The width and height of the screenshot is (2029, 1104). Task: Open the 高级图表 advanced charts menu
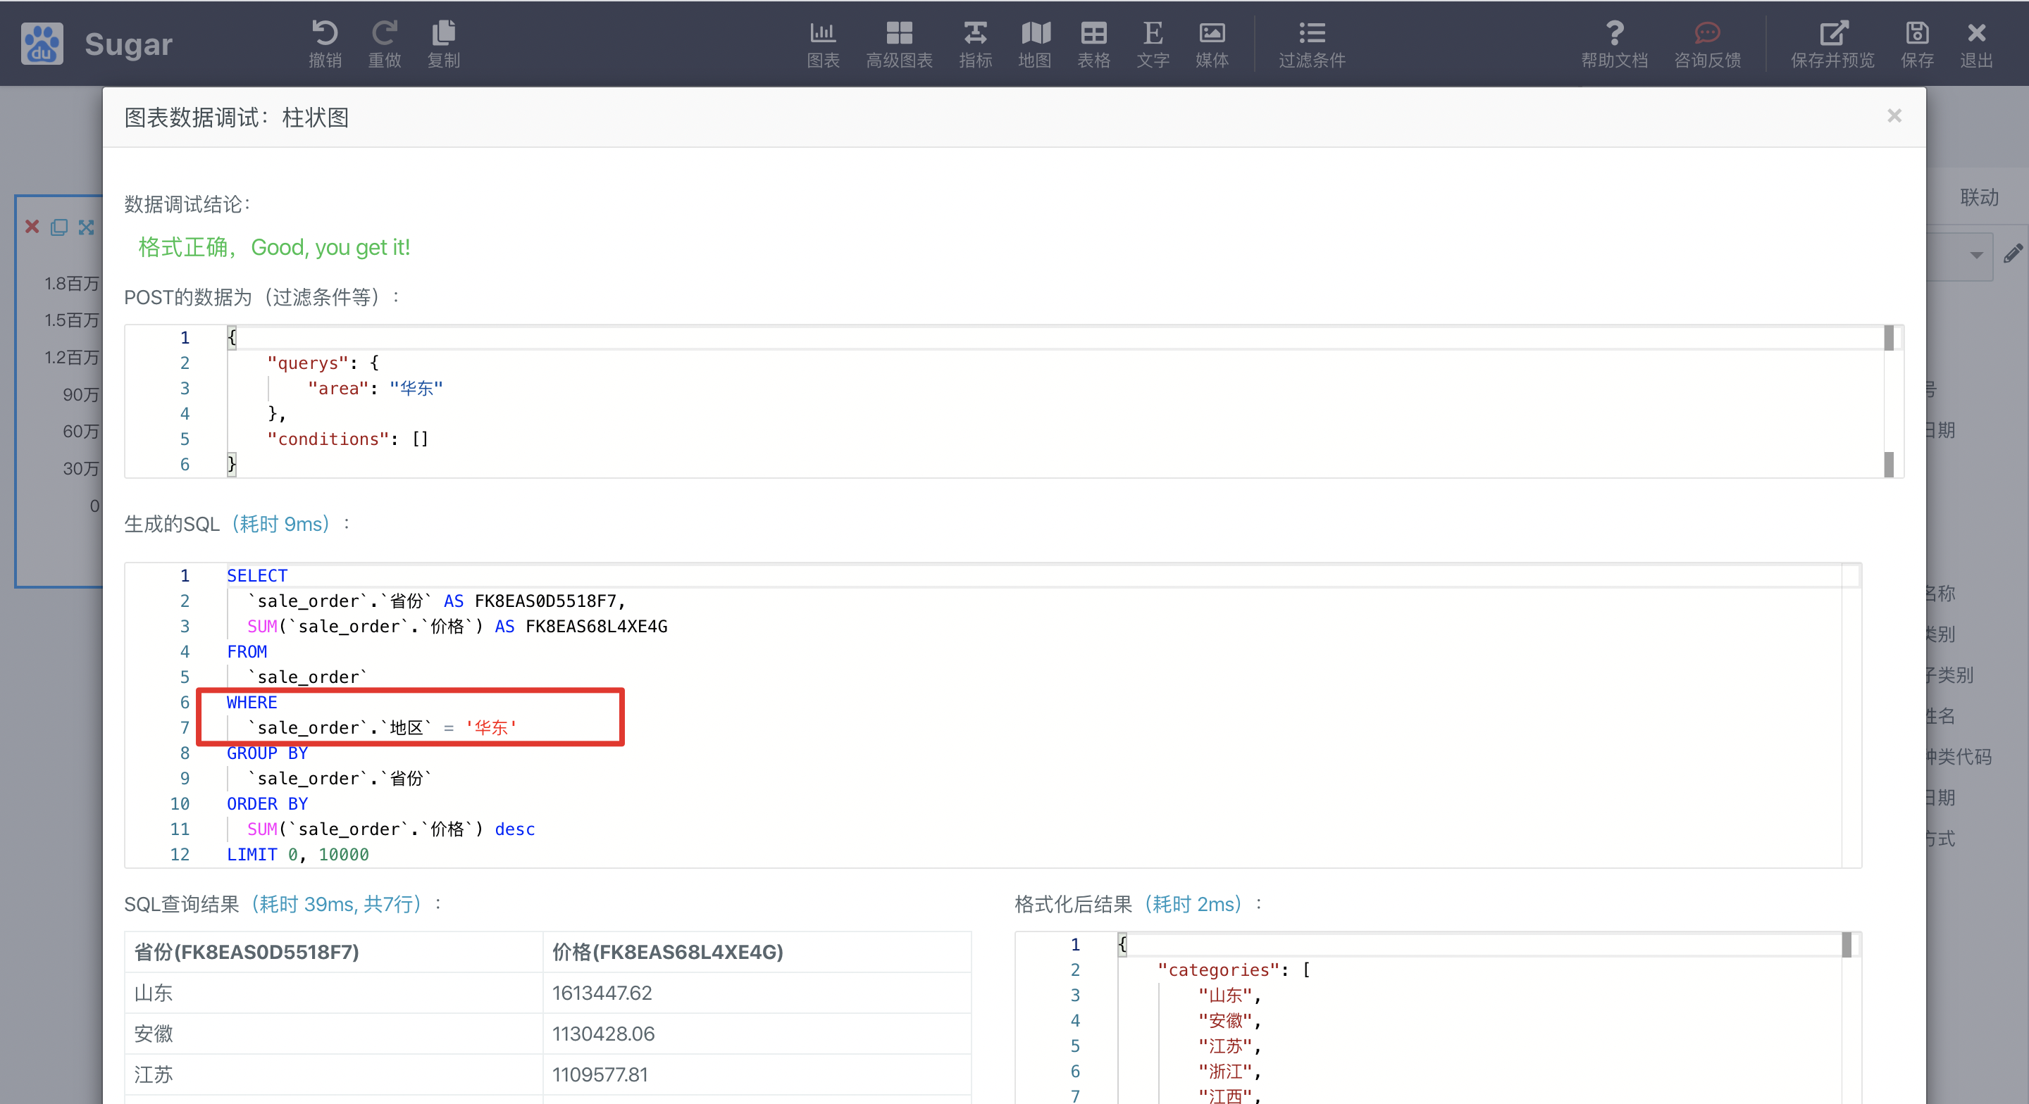tap(899, 44)
